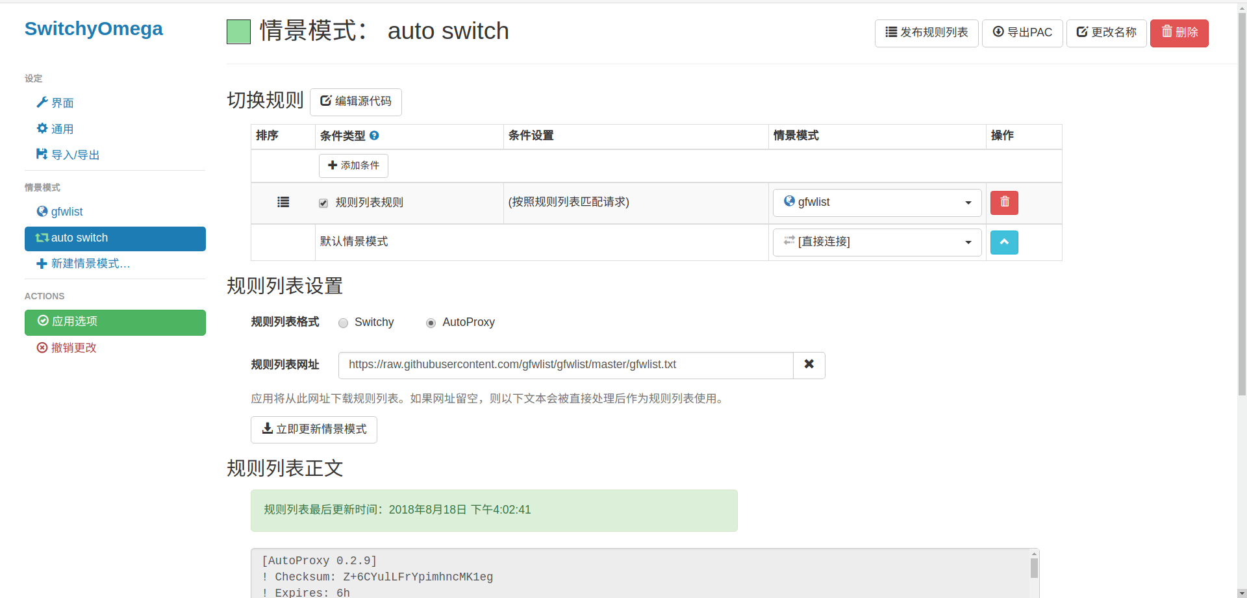Click the 发布规则列表 button

(926, 33)
